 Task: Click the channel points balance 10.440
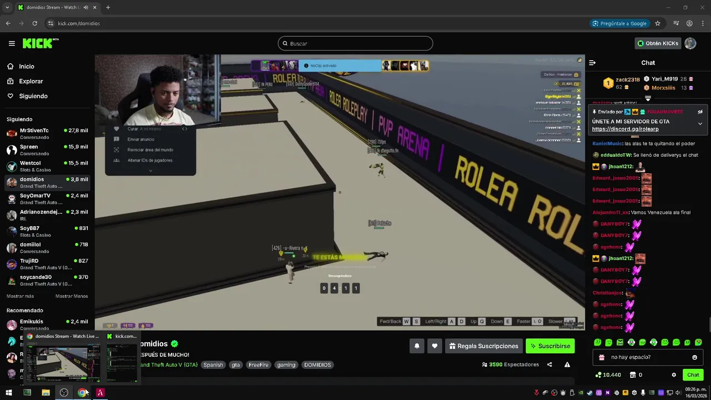608,375
